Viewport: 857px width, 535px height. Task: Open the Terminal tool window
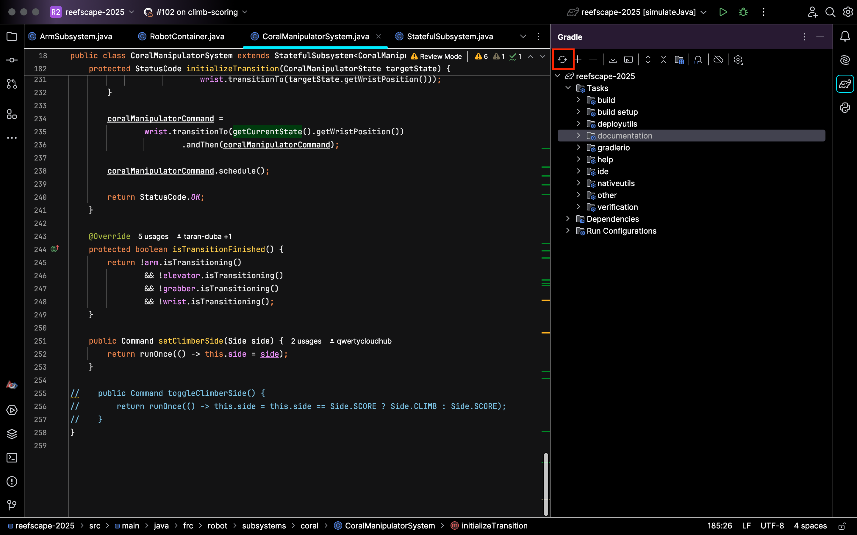pyautogui.click(x=12, y=457)
